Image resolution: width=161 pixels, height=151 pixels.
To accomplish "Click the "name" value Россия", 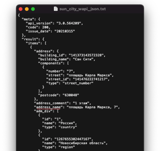I will coord(67,123).
